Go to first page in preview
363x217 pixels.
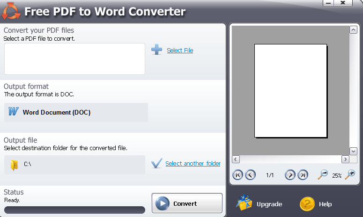[x=237, y=175]
